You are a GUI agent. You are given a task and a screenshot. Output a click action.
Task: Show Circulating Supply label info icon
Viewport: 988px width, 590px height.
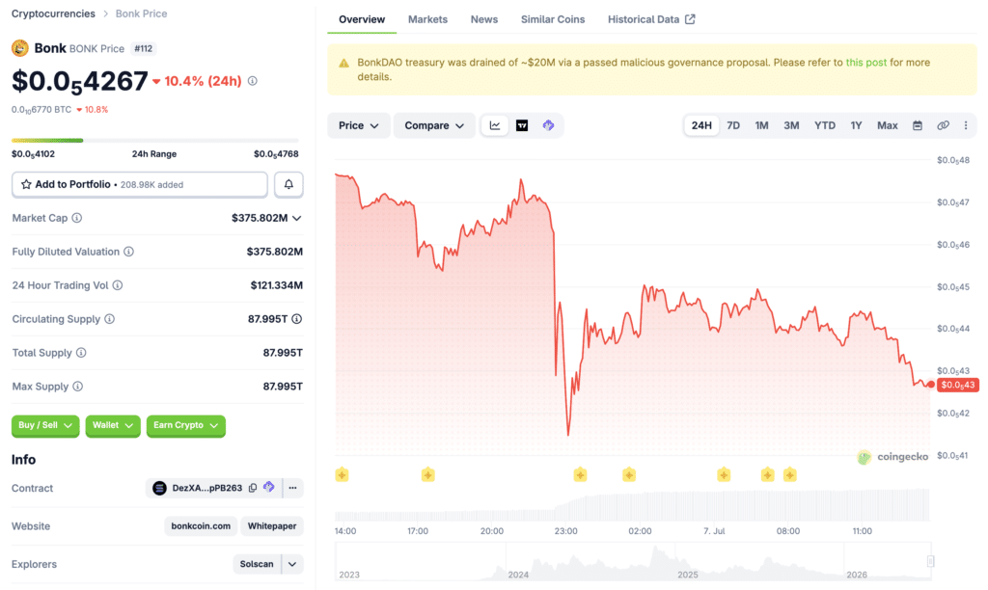click(x=110, y=318)
